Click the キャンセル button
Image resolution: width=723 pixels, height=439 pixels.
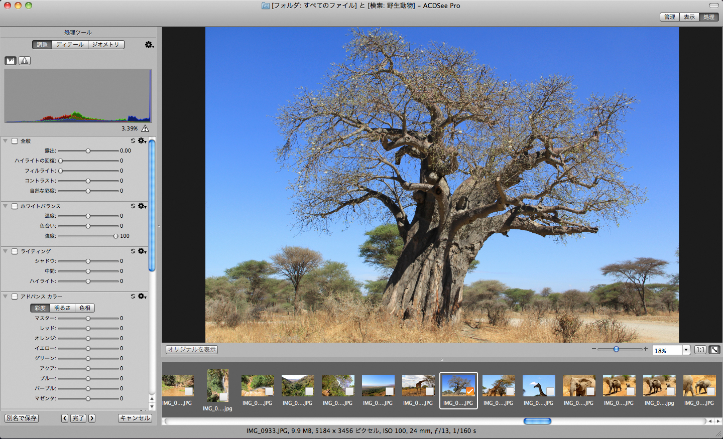coord(135,418)
